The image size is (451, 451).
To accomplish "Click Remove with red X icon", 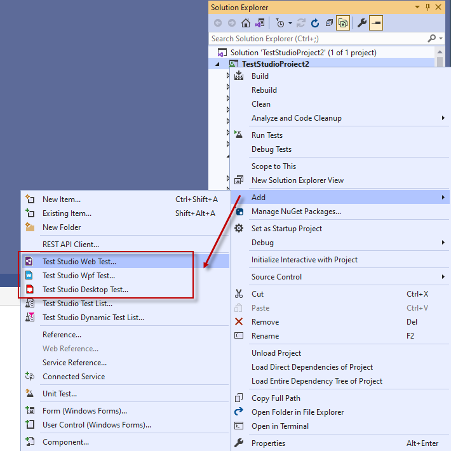I will pyautogui.click(x=340, y=322).
